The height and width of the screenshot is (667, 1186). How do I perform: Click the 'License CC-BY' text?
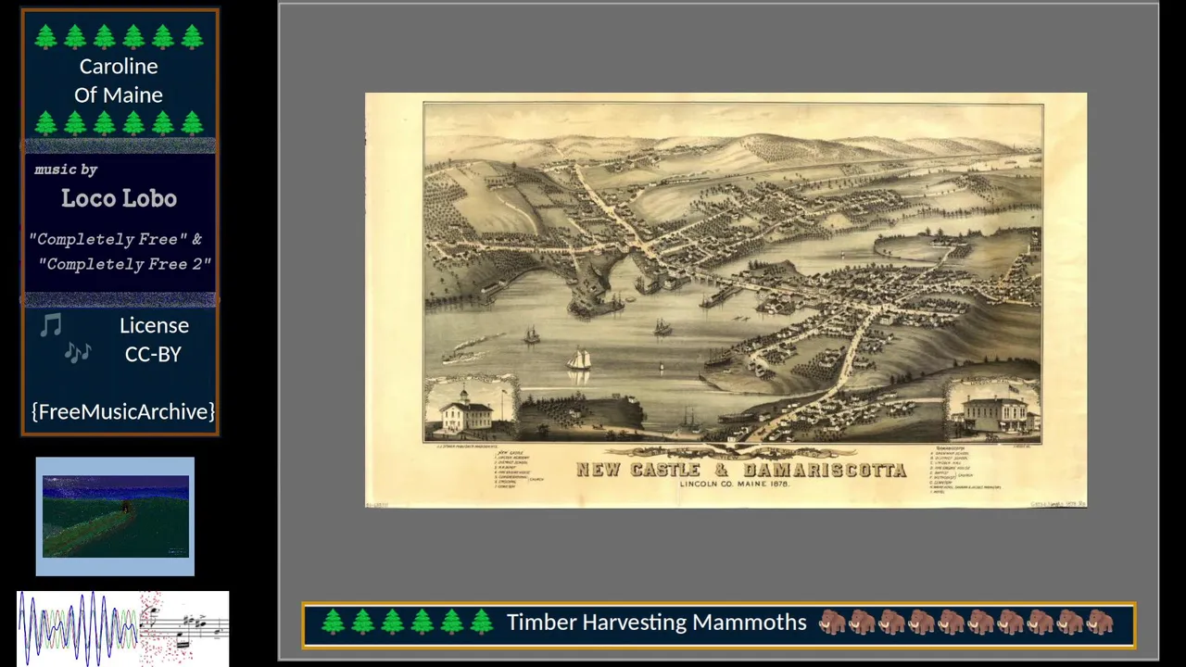(x=154, y=339)
